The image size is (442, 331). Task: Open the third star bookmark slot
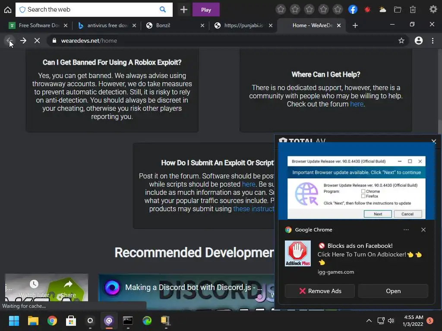tap(309, 9)
